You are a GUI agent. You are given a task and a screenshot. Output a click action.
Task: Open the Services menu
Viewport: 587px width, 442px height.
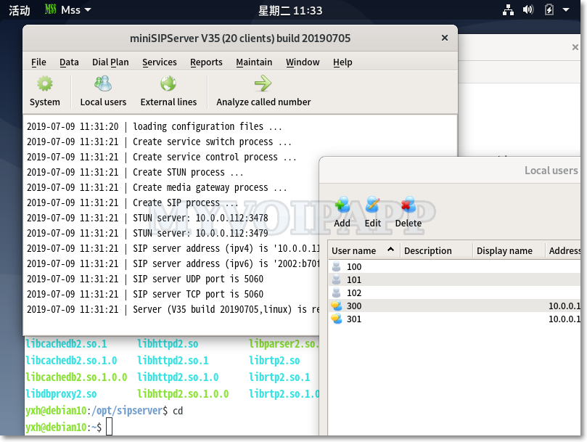coord(160,62)
